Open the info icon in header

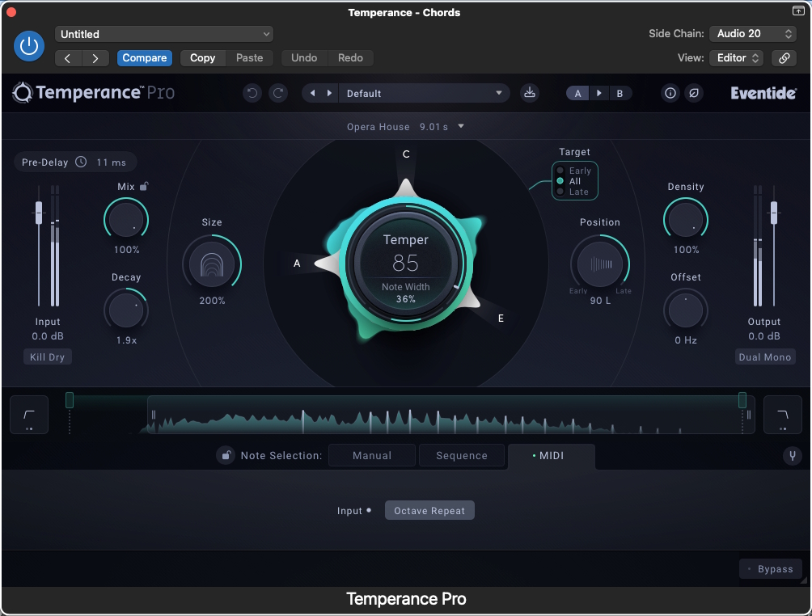tap(670, 93)
